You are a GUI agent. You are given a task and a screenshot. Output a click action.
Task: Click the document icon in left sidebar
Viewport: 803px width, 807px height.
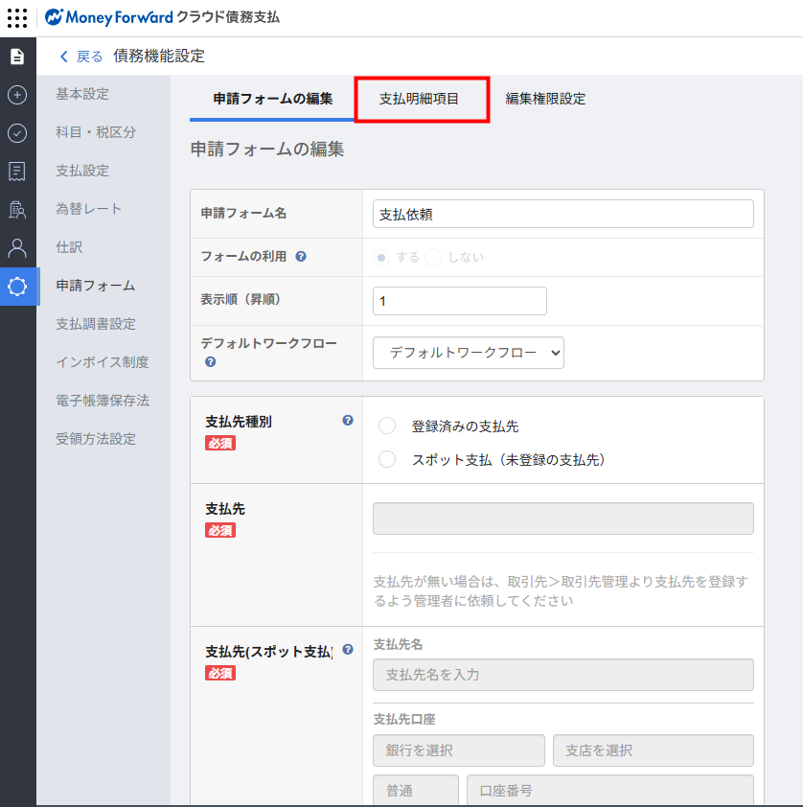click(17, 57)
